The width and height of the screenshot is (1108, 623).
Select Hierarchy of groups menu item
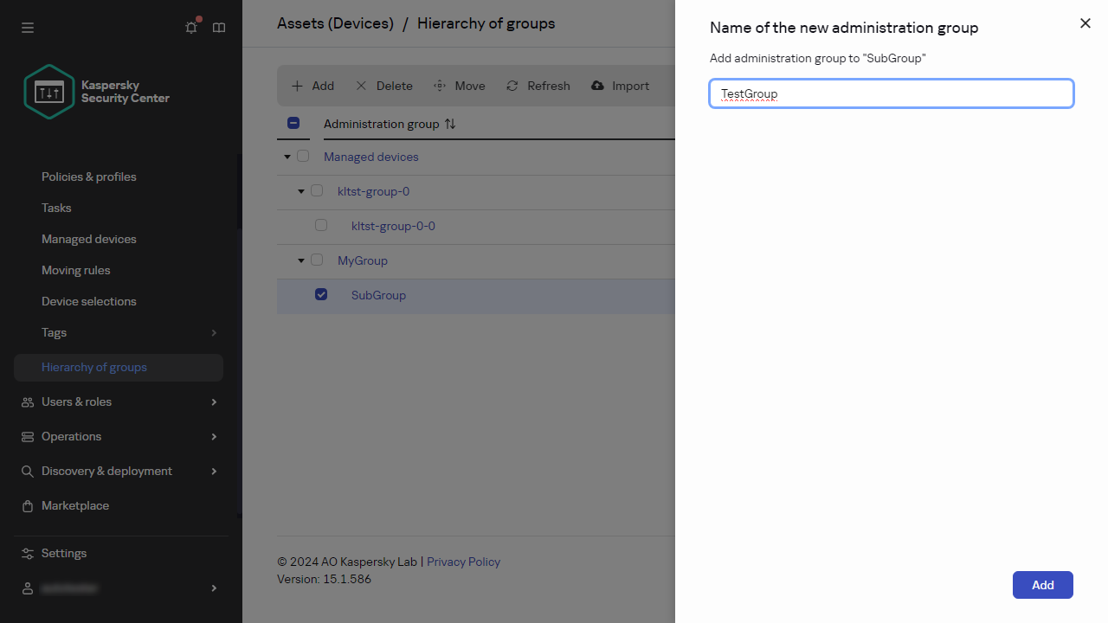tap(119, 367)
